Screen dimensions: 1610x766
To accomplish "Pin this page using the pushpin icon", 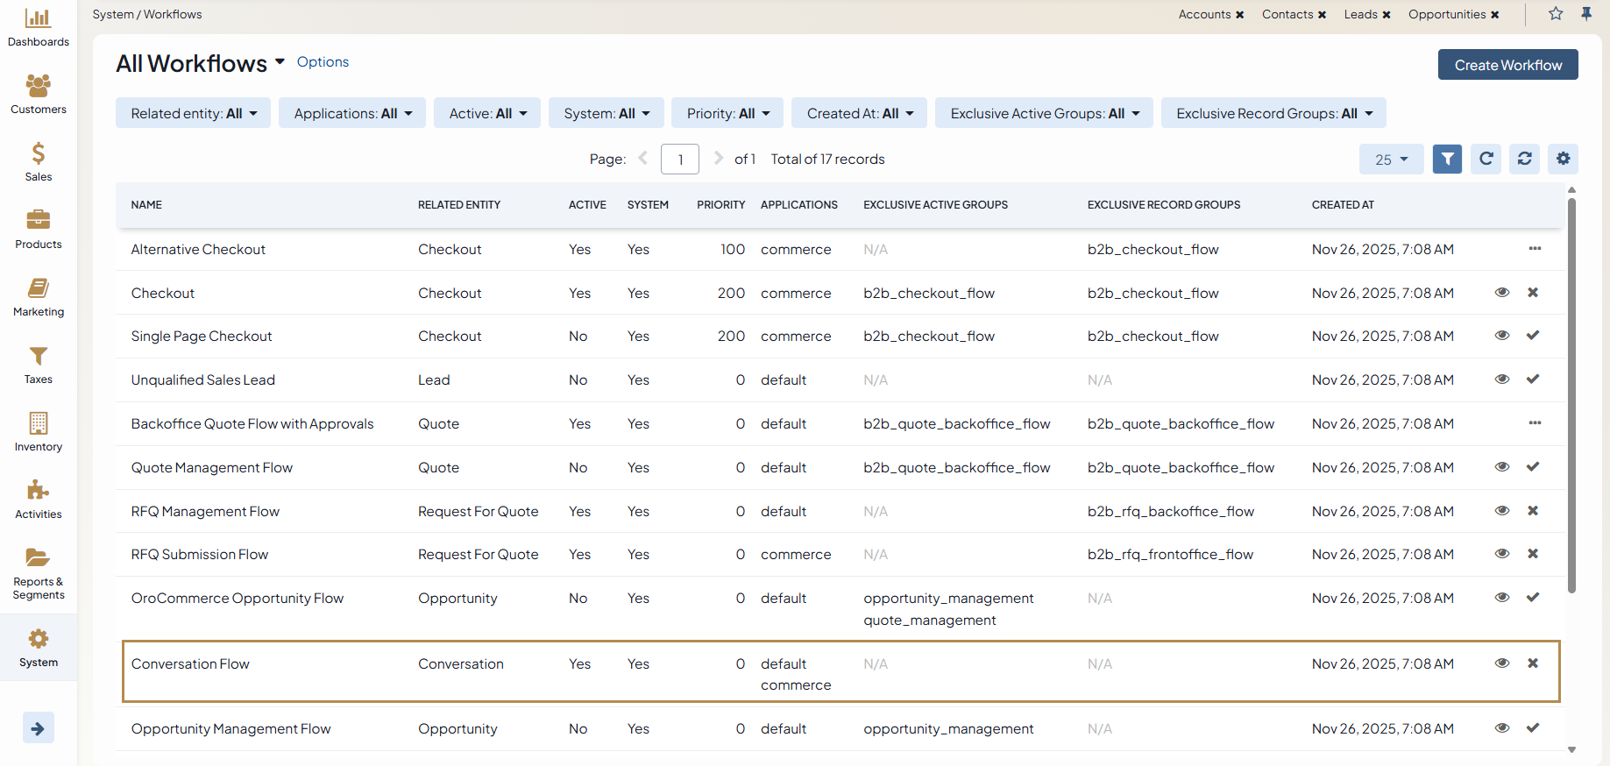I will tap(1586, 14).
